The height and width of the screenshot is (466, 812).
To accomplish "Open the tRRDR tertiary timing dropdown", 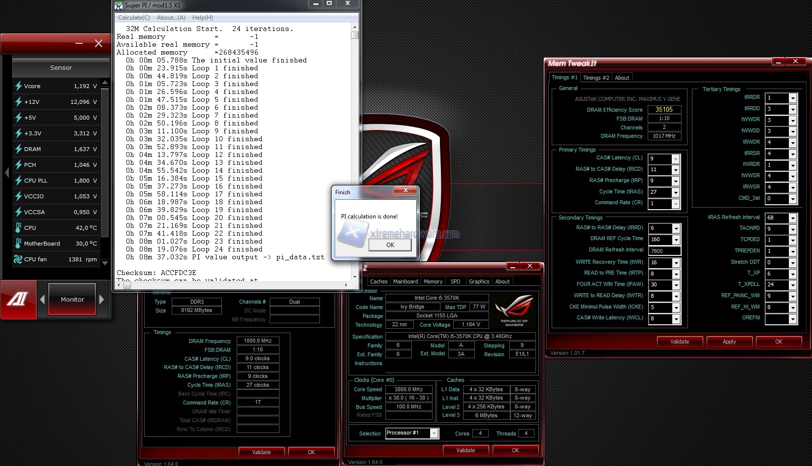I will pyautogui.click(x=792, y=98).
